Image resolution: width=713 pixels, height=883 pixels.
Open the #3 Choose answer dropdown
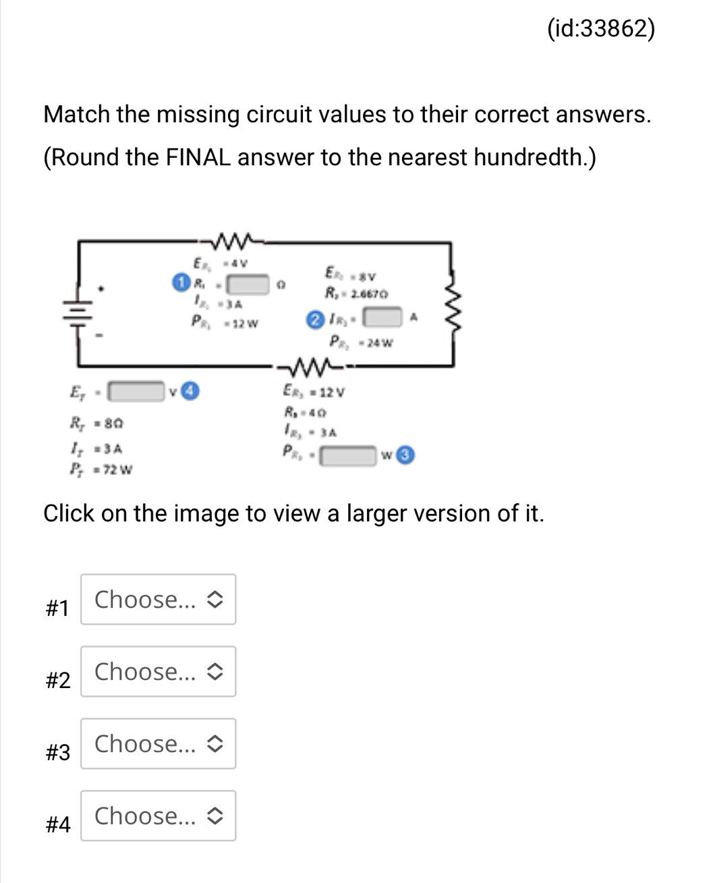click(x=158, y=744)
